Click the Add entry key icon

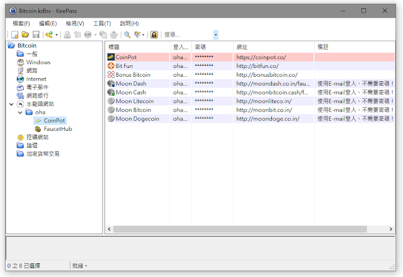49,35
